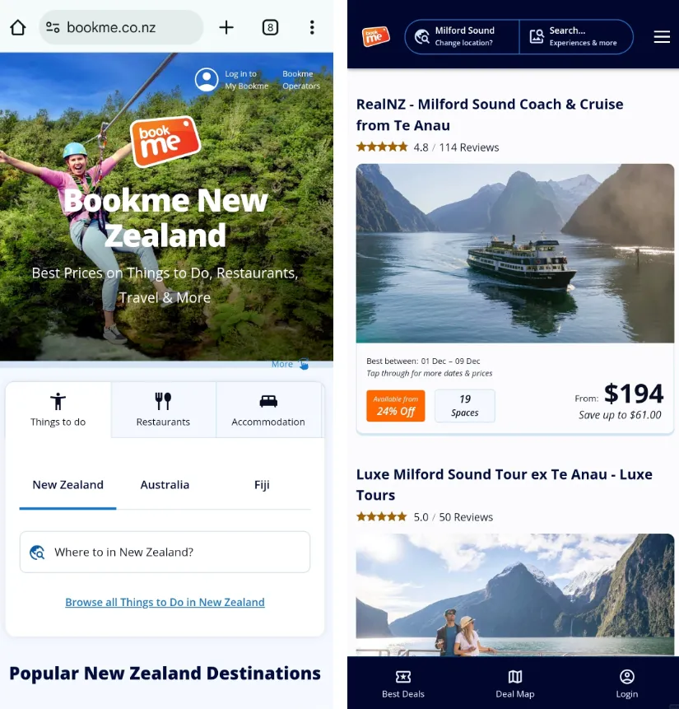Open the hamburger menu in Bookme header
Screen dimensions: 679x709
pyautogui.click(x=662, y=36)
